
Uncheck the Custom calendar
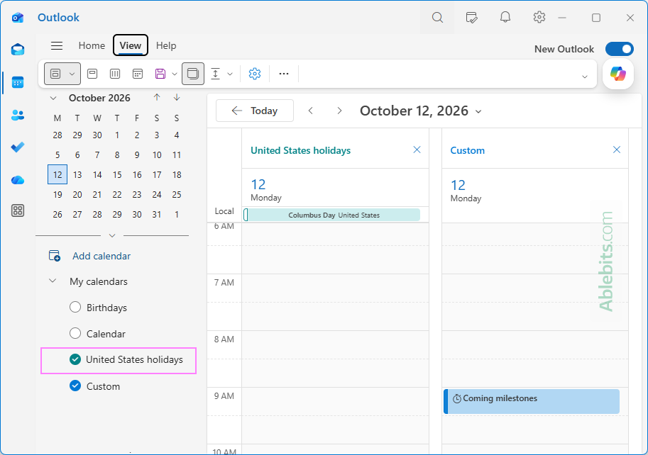[75, 386]
